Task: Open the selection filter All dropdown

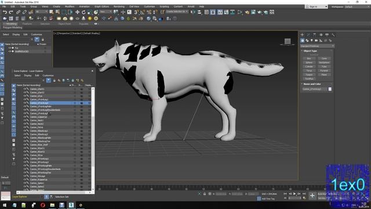Action: click(x=42, y=12)
